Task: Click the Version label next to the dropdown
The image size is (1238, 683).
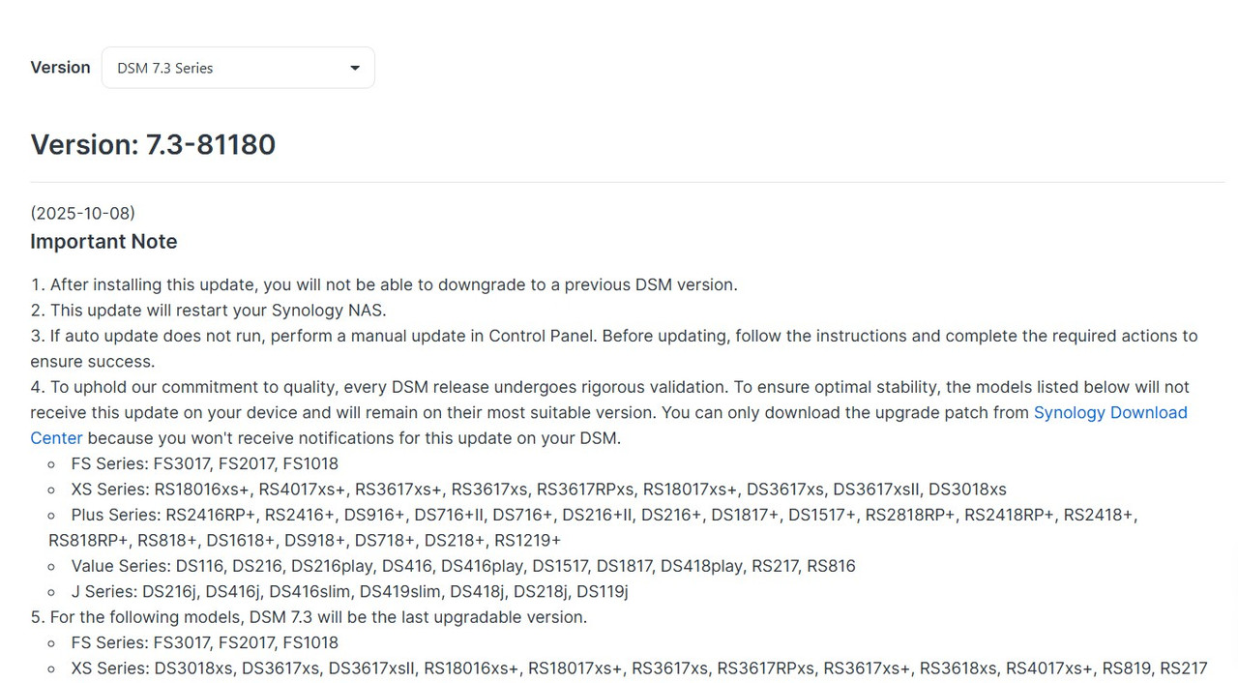Action: click(60, 68)
